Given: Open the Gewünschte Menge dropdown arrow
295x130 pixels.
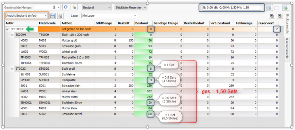Looking at the screenshot, I should tap(59, 8).
